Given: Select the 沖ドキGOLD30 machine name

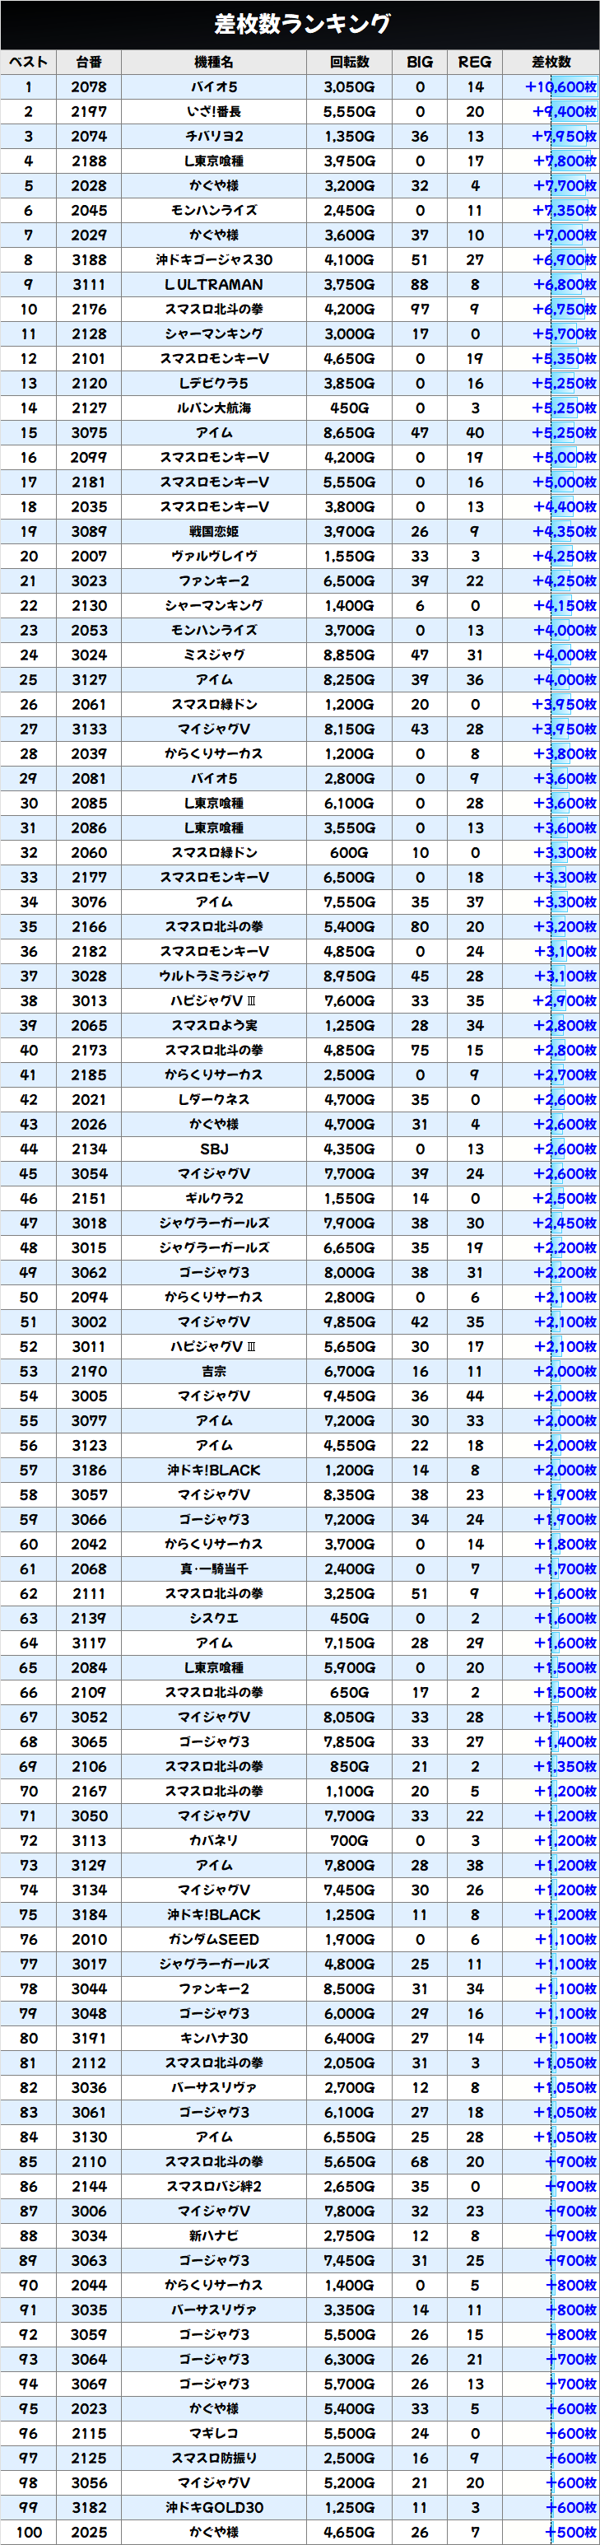Looking at the screenshot, I should [214, 2507].
